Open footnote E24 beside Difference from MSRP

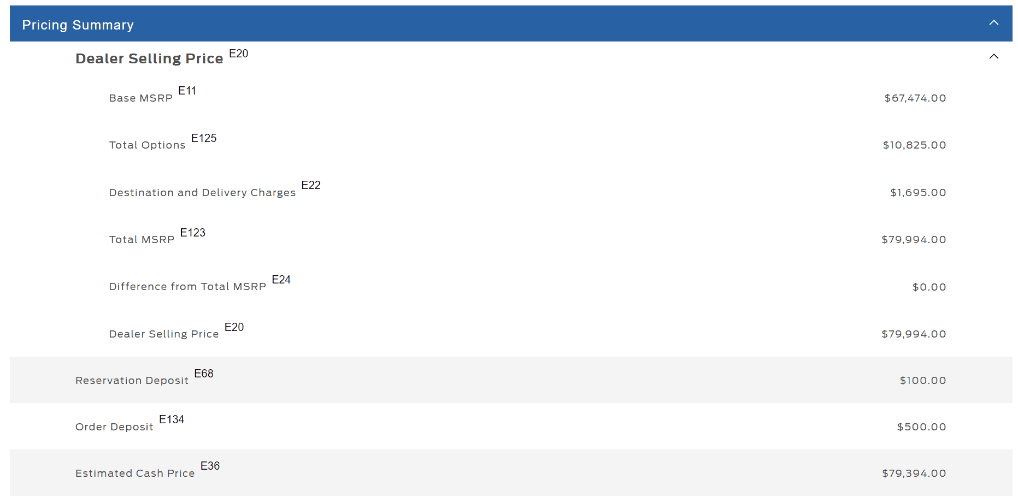tap(281, 280)
